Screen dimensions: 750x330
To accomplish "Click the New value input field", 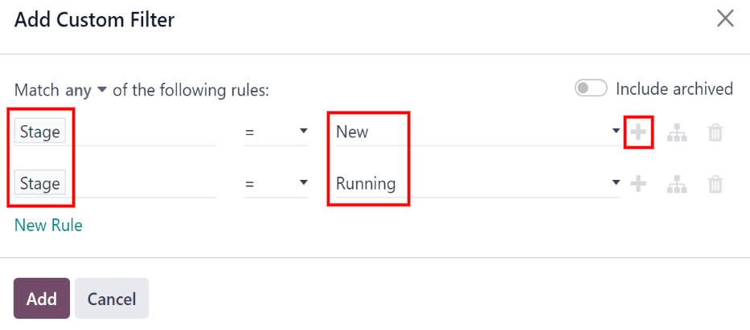I will click(466, 132).
